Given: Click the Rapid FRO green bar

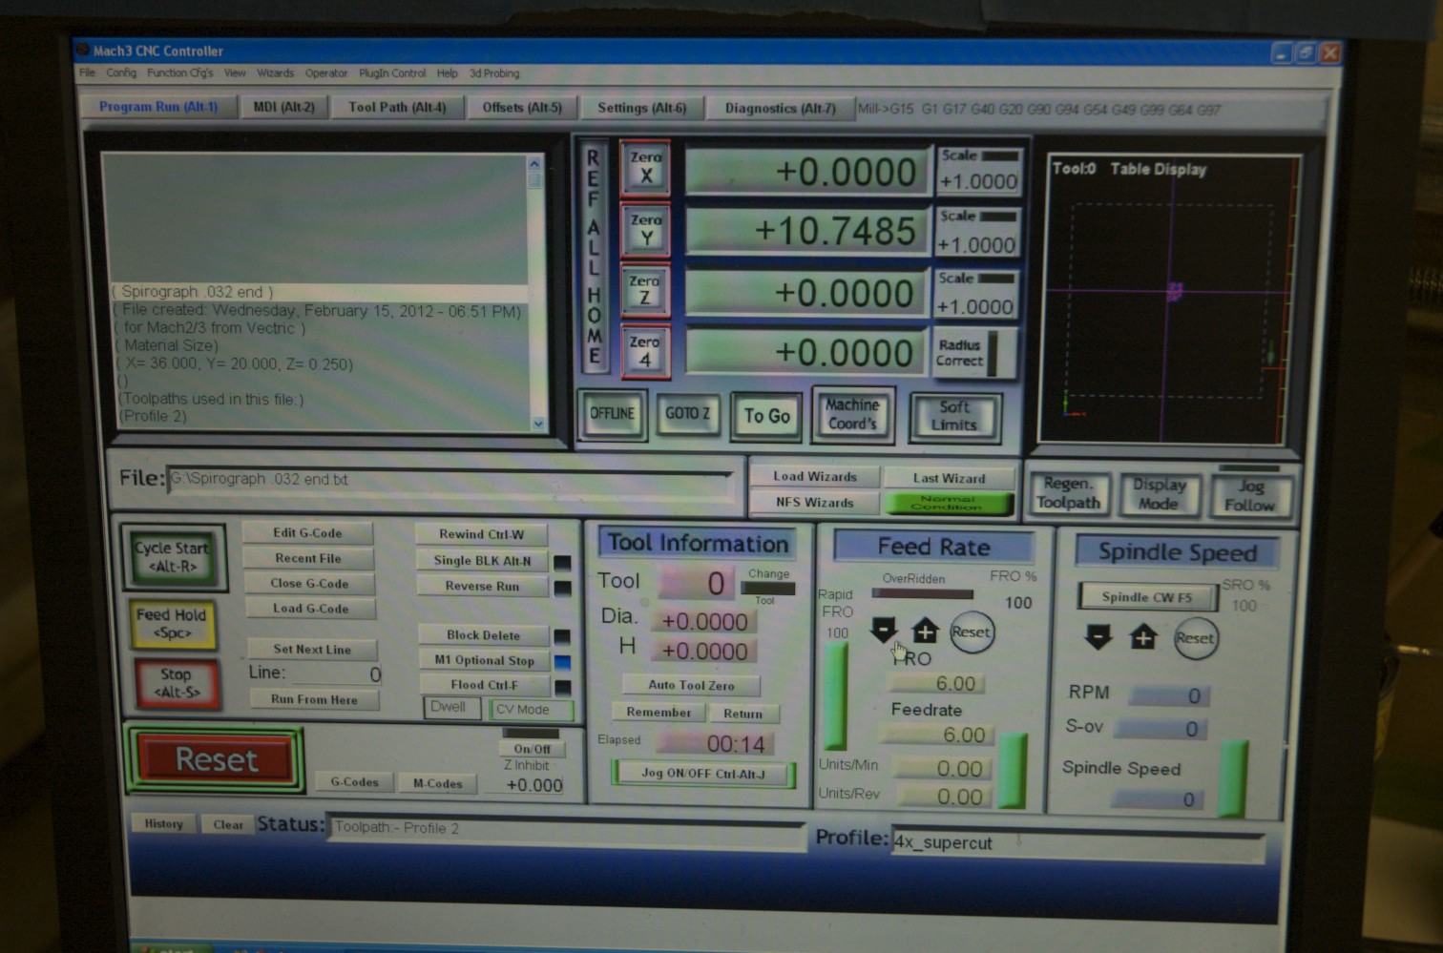Looking at the screenshot, I should [x=836, y=694].
